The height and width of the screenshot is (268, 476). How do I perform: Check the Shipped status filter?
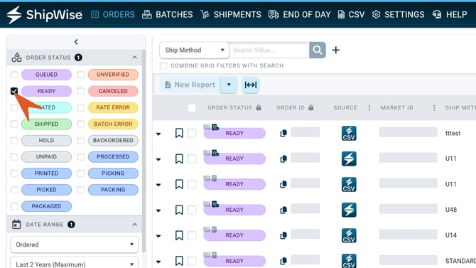click(14, 124)
